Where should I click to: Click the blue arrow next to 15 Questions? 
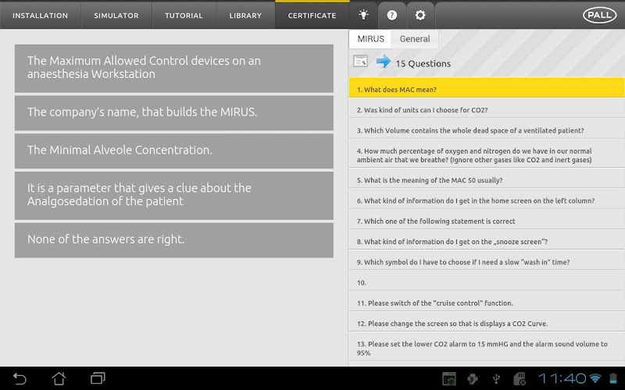383,62
